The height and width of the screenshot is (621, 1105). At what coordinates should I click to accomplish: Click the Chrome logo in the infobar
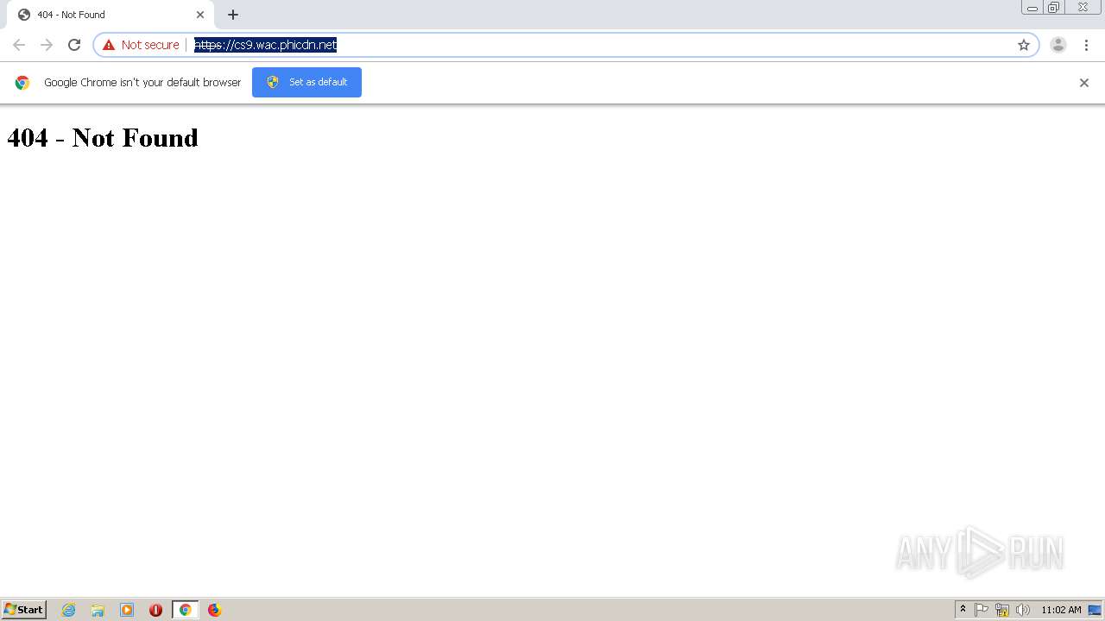pos(22,83)
